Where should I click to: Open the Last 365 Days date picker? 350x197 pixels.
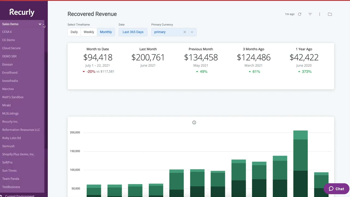133,32
